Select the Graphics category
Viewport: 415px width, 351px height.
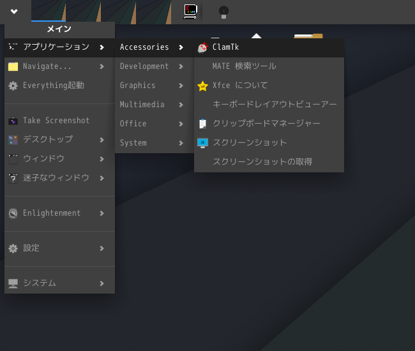155,86
